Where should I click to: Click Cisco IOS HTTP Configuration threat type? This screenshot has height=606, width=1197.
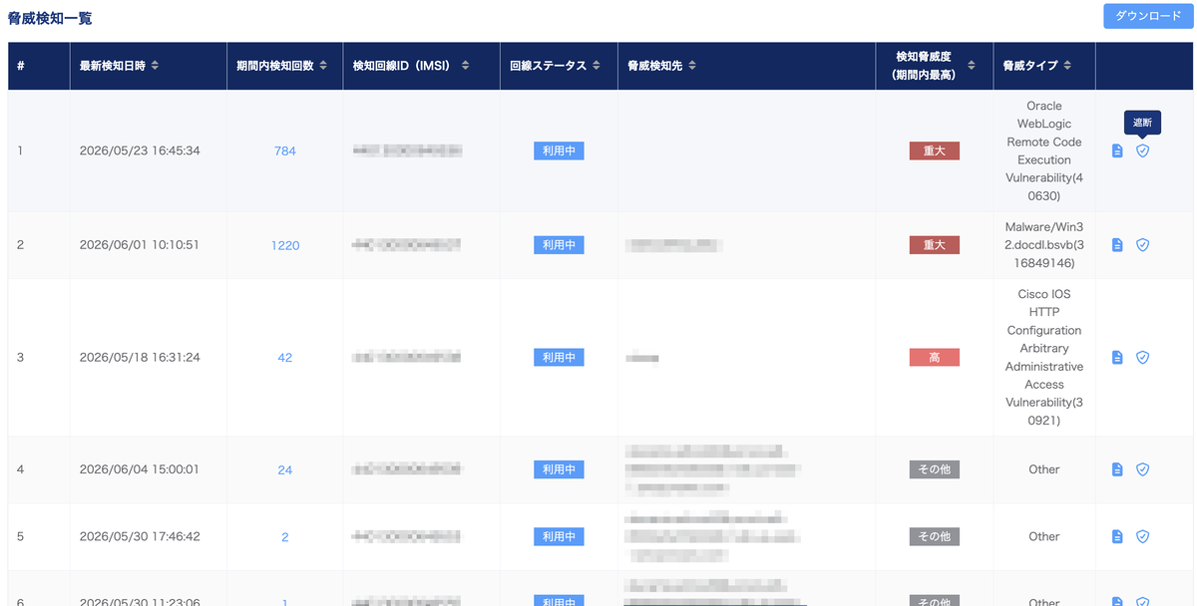1044,357
